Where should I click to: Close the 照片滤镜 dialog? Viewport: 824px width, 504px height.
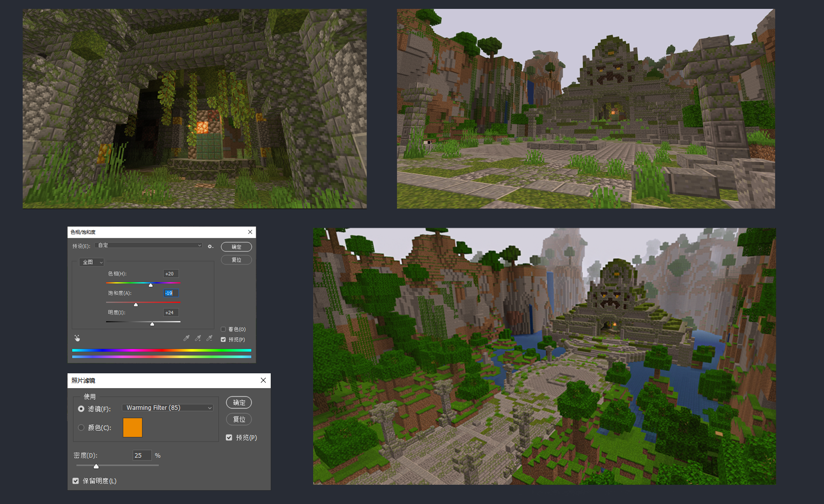(263, 380)
